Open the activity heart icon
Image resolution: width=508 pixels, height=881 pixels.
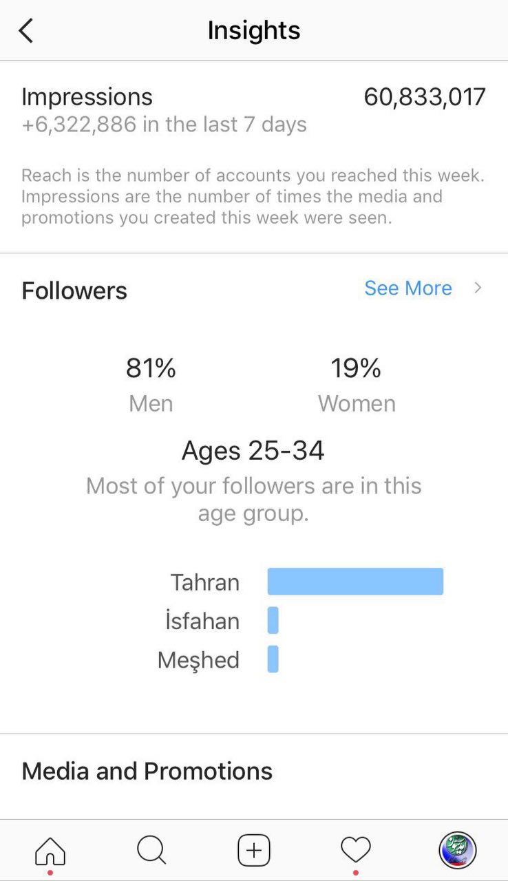click(x=356, y=851)
